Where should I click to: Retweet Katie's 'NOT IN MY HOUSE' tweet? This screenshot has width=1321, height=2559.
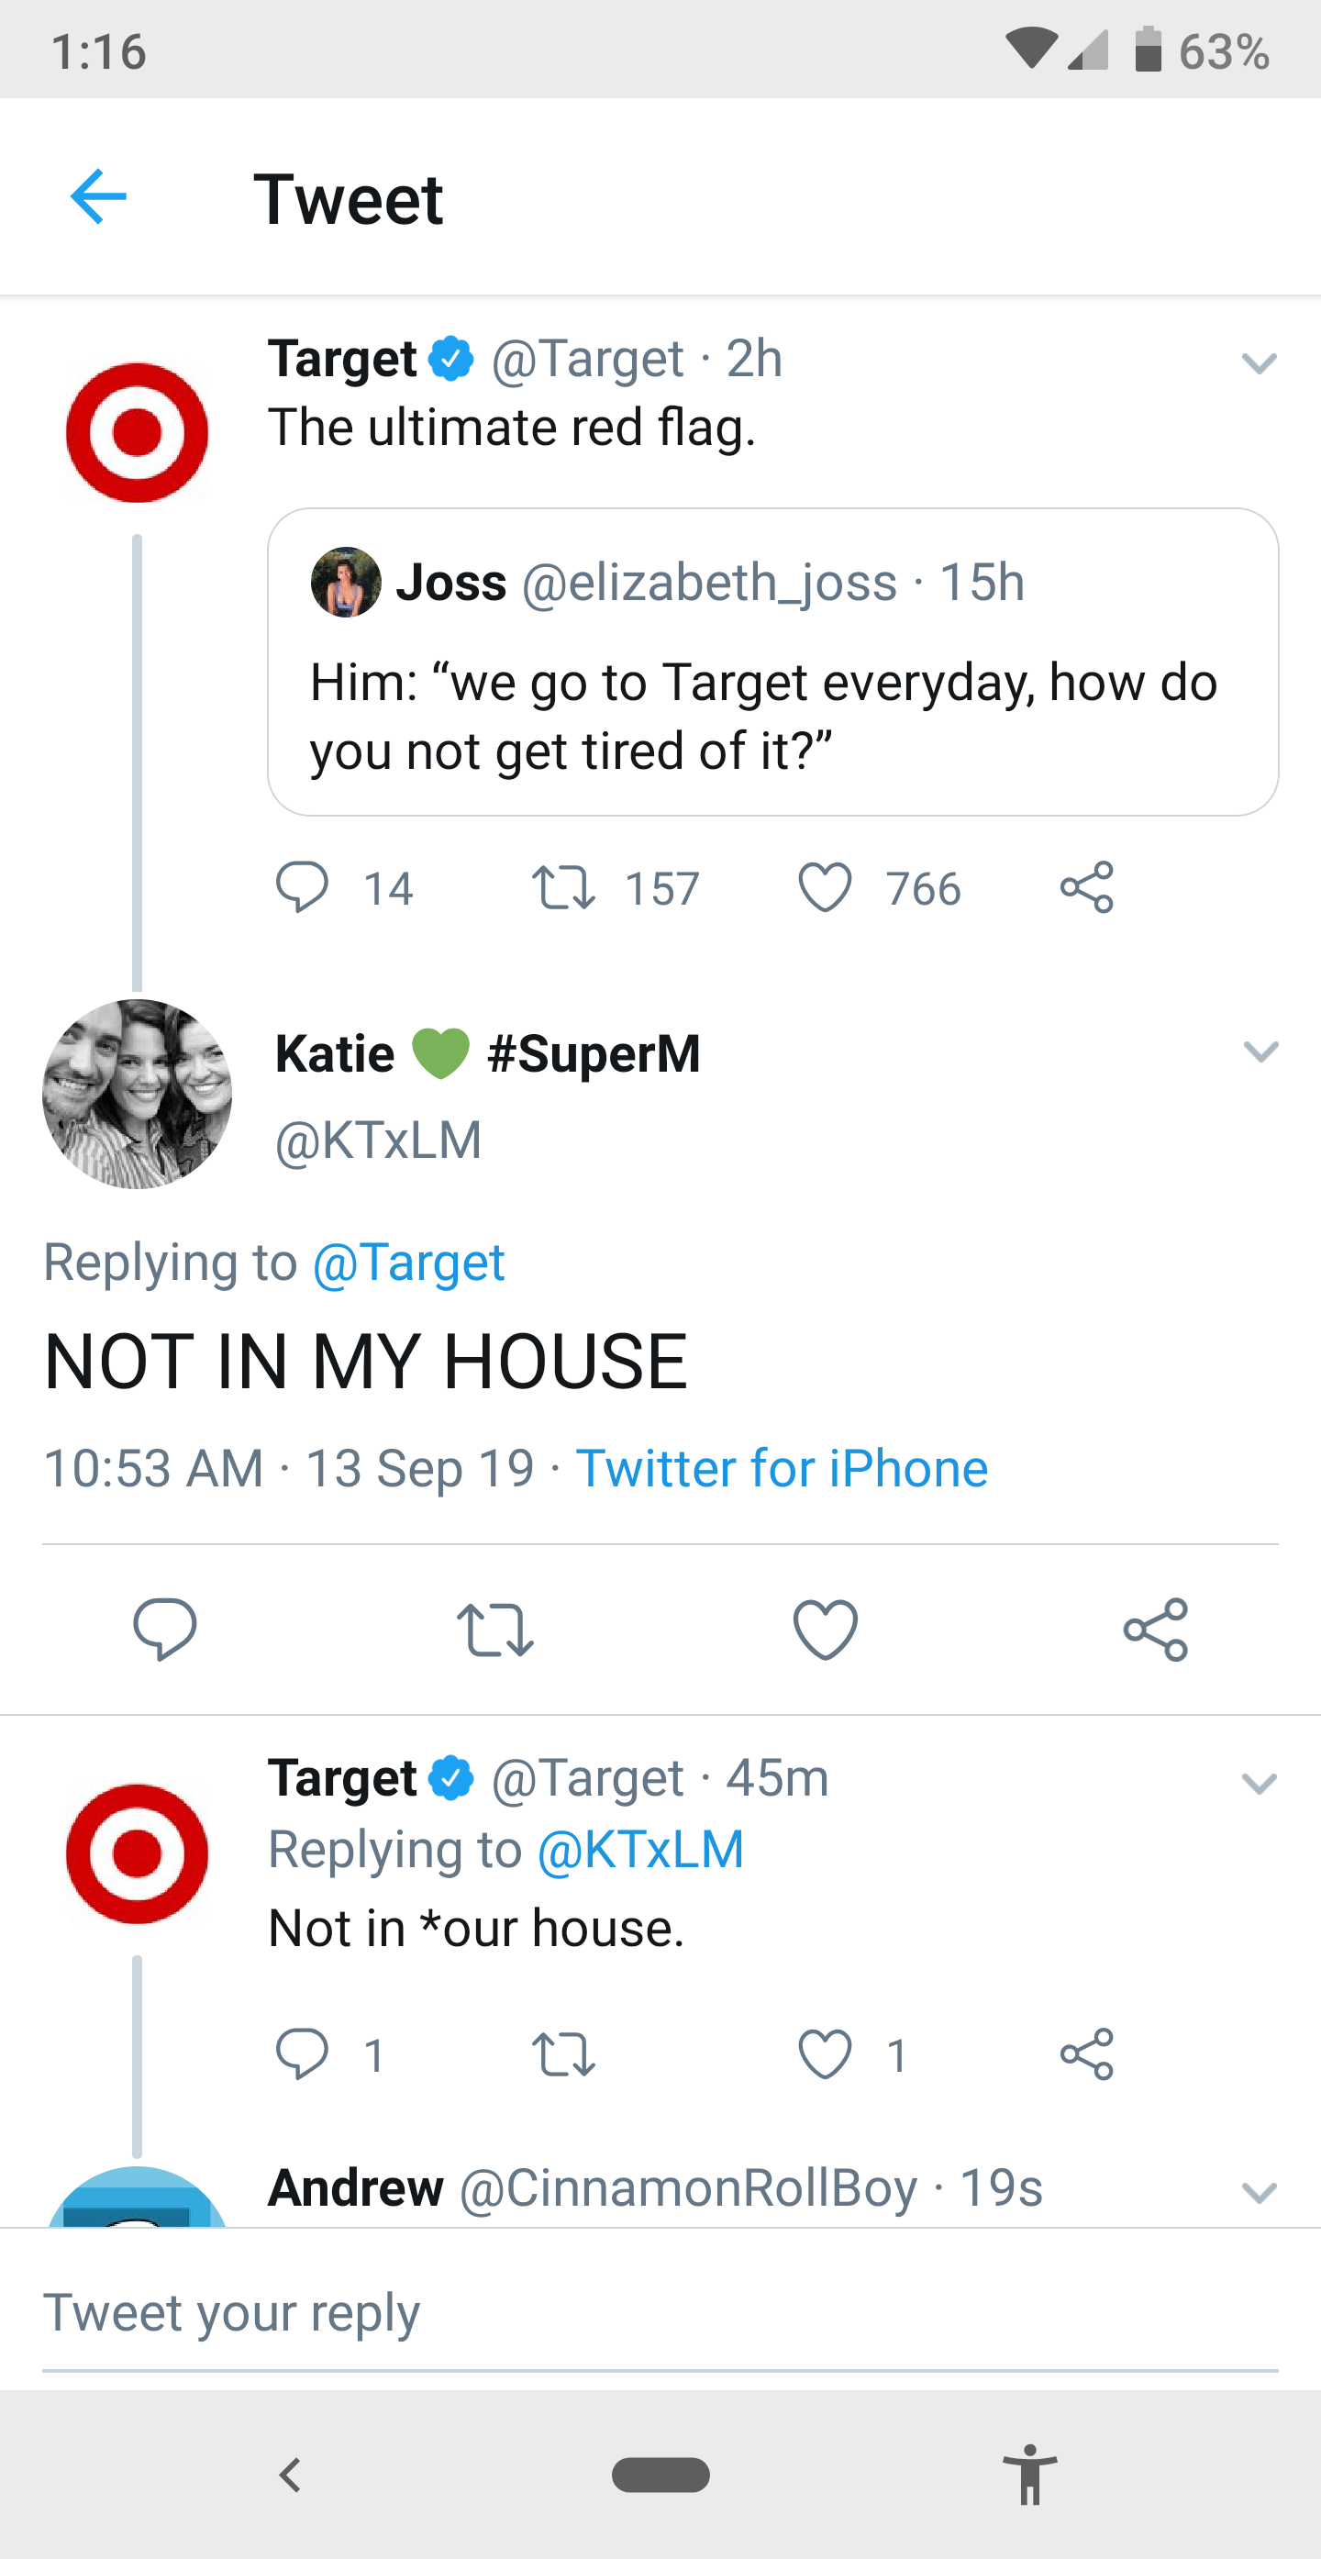(x=494, y=1630)
